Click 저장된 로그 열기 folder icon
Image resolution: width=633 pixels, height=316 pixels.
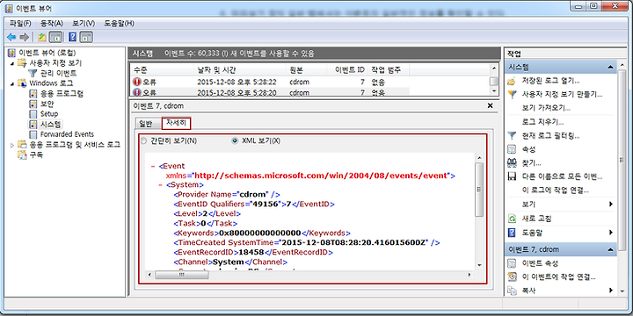512,81
